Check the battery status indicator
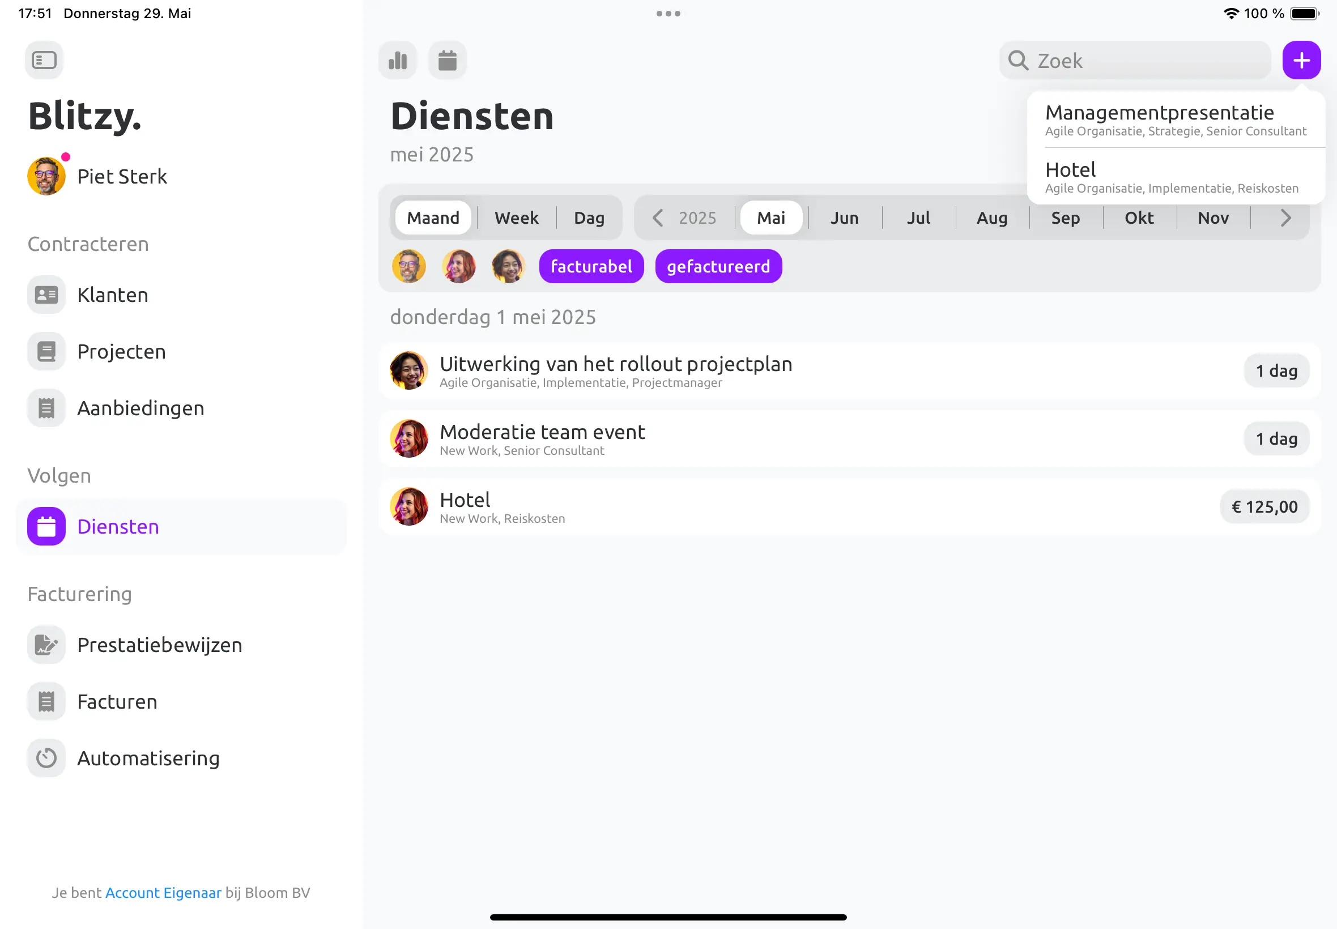 (1304, 14)
